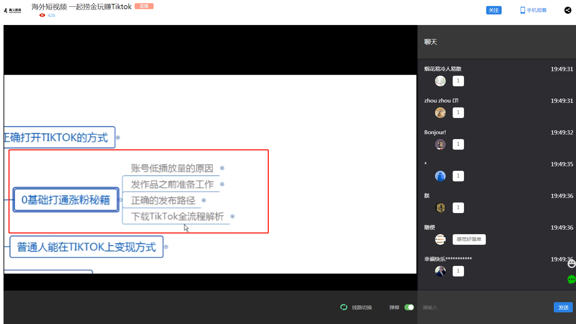This screenshot has height=324, width=576.
Task: Click avatar of user 朕
Action: point(440,208)
